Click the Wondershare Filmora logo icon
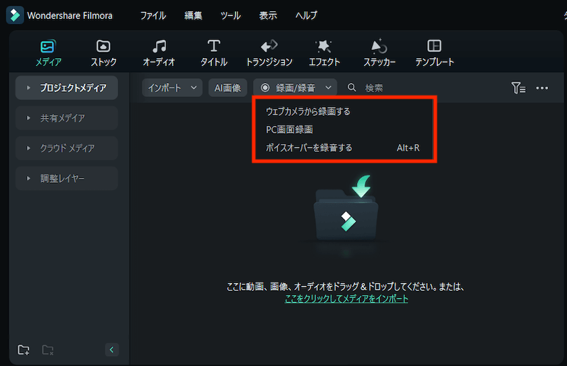The height and width of the screenshot is (366, 567). pos(15,15)
